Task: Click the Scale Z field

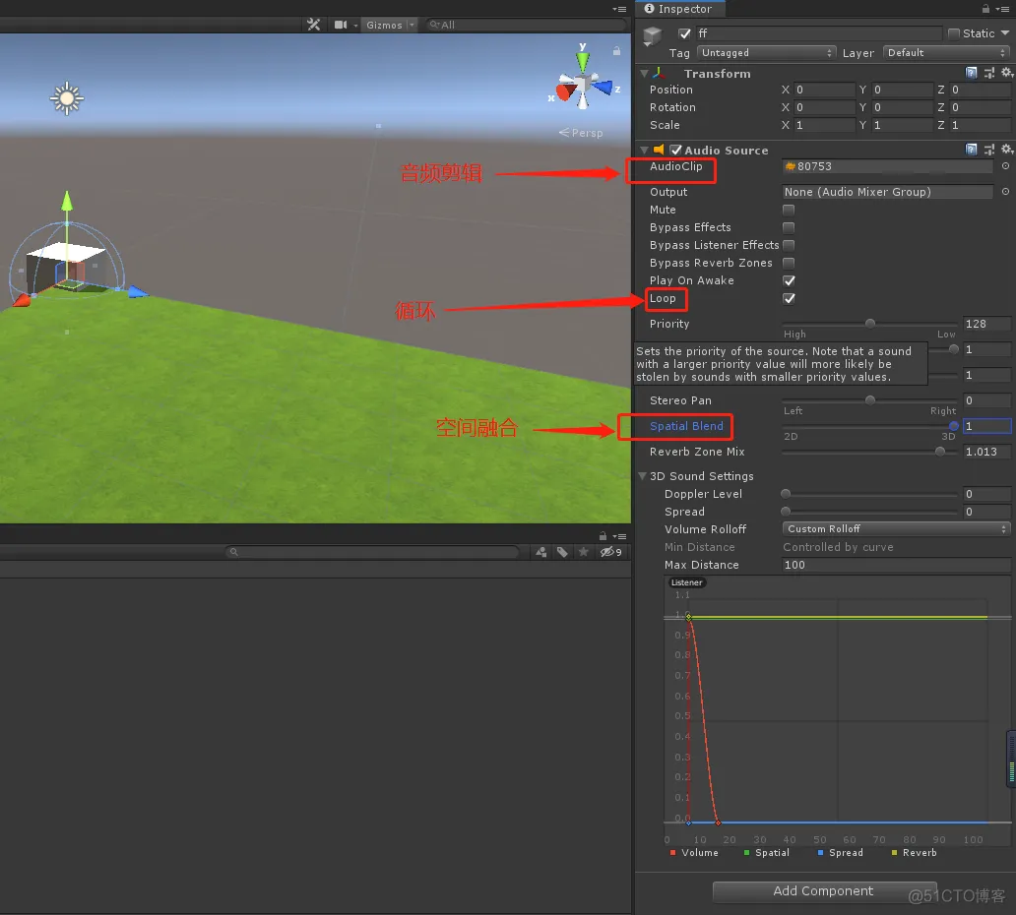Action: pyautogui.click(x=980, y=125)
